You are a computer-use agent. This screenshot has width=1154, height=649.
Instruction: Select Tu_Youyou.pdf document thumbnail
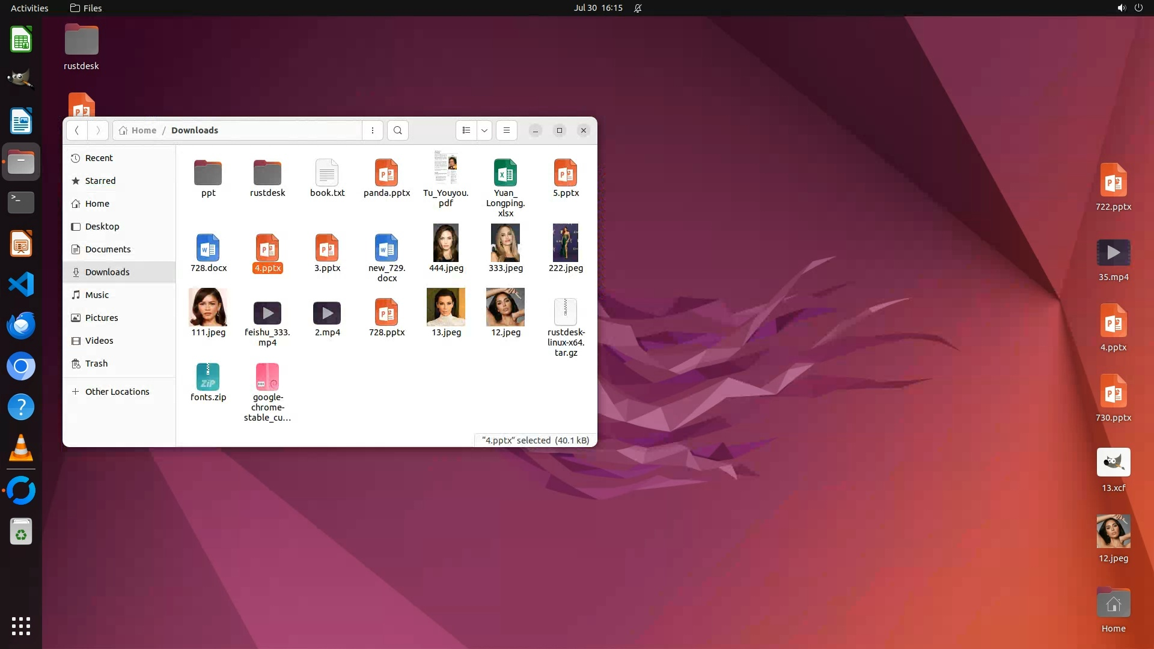coord(446,168)
